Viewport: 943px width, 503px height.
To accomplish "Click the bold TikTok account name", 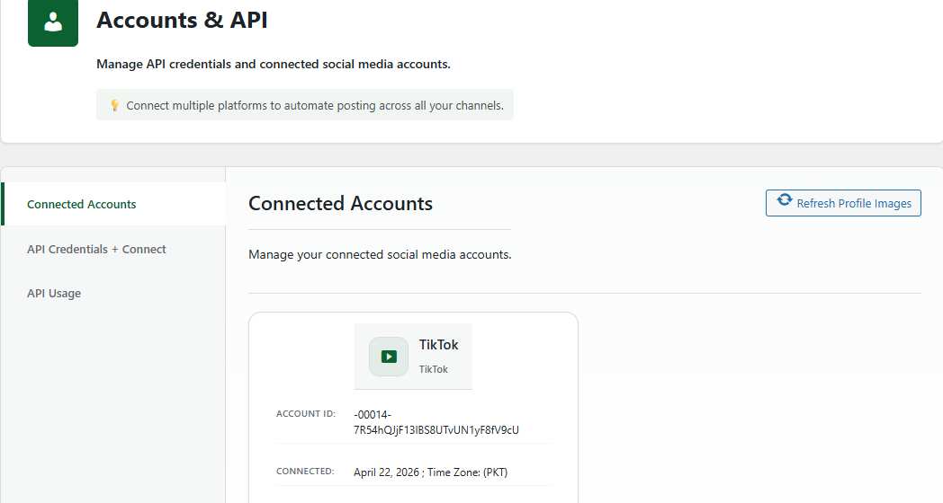I will click(438, 345).
